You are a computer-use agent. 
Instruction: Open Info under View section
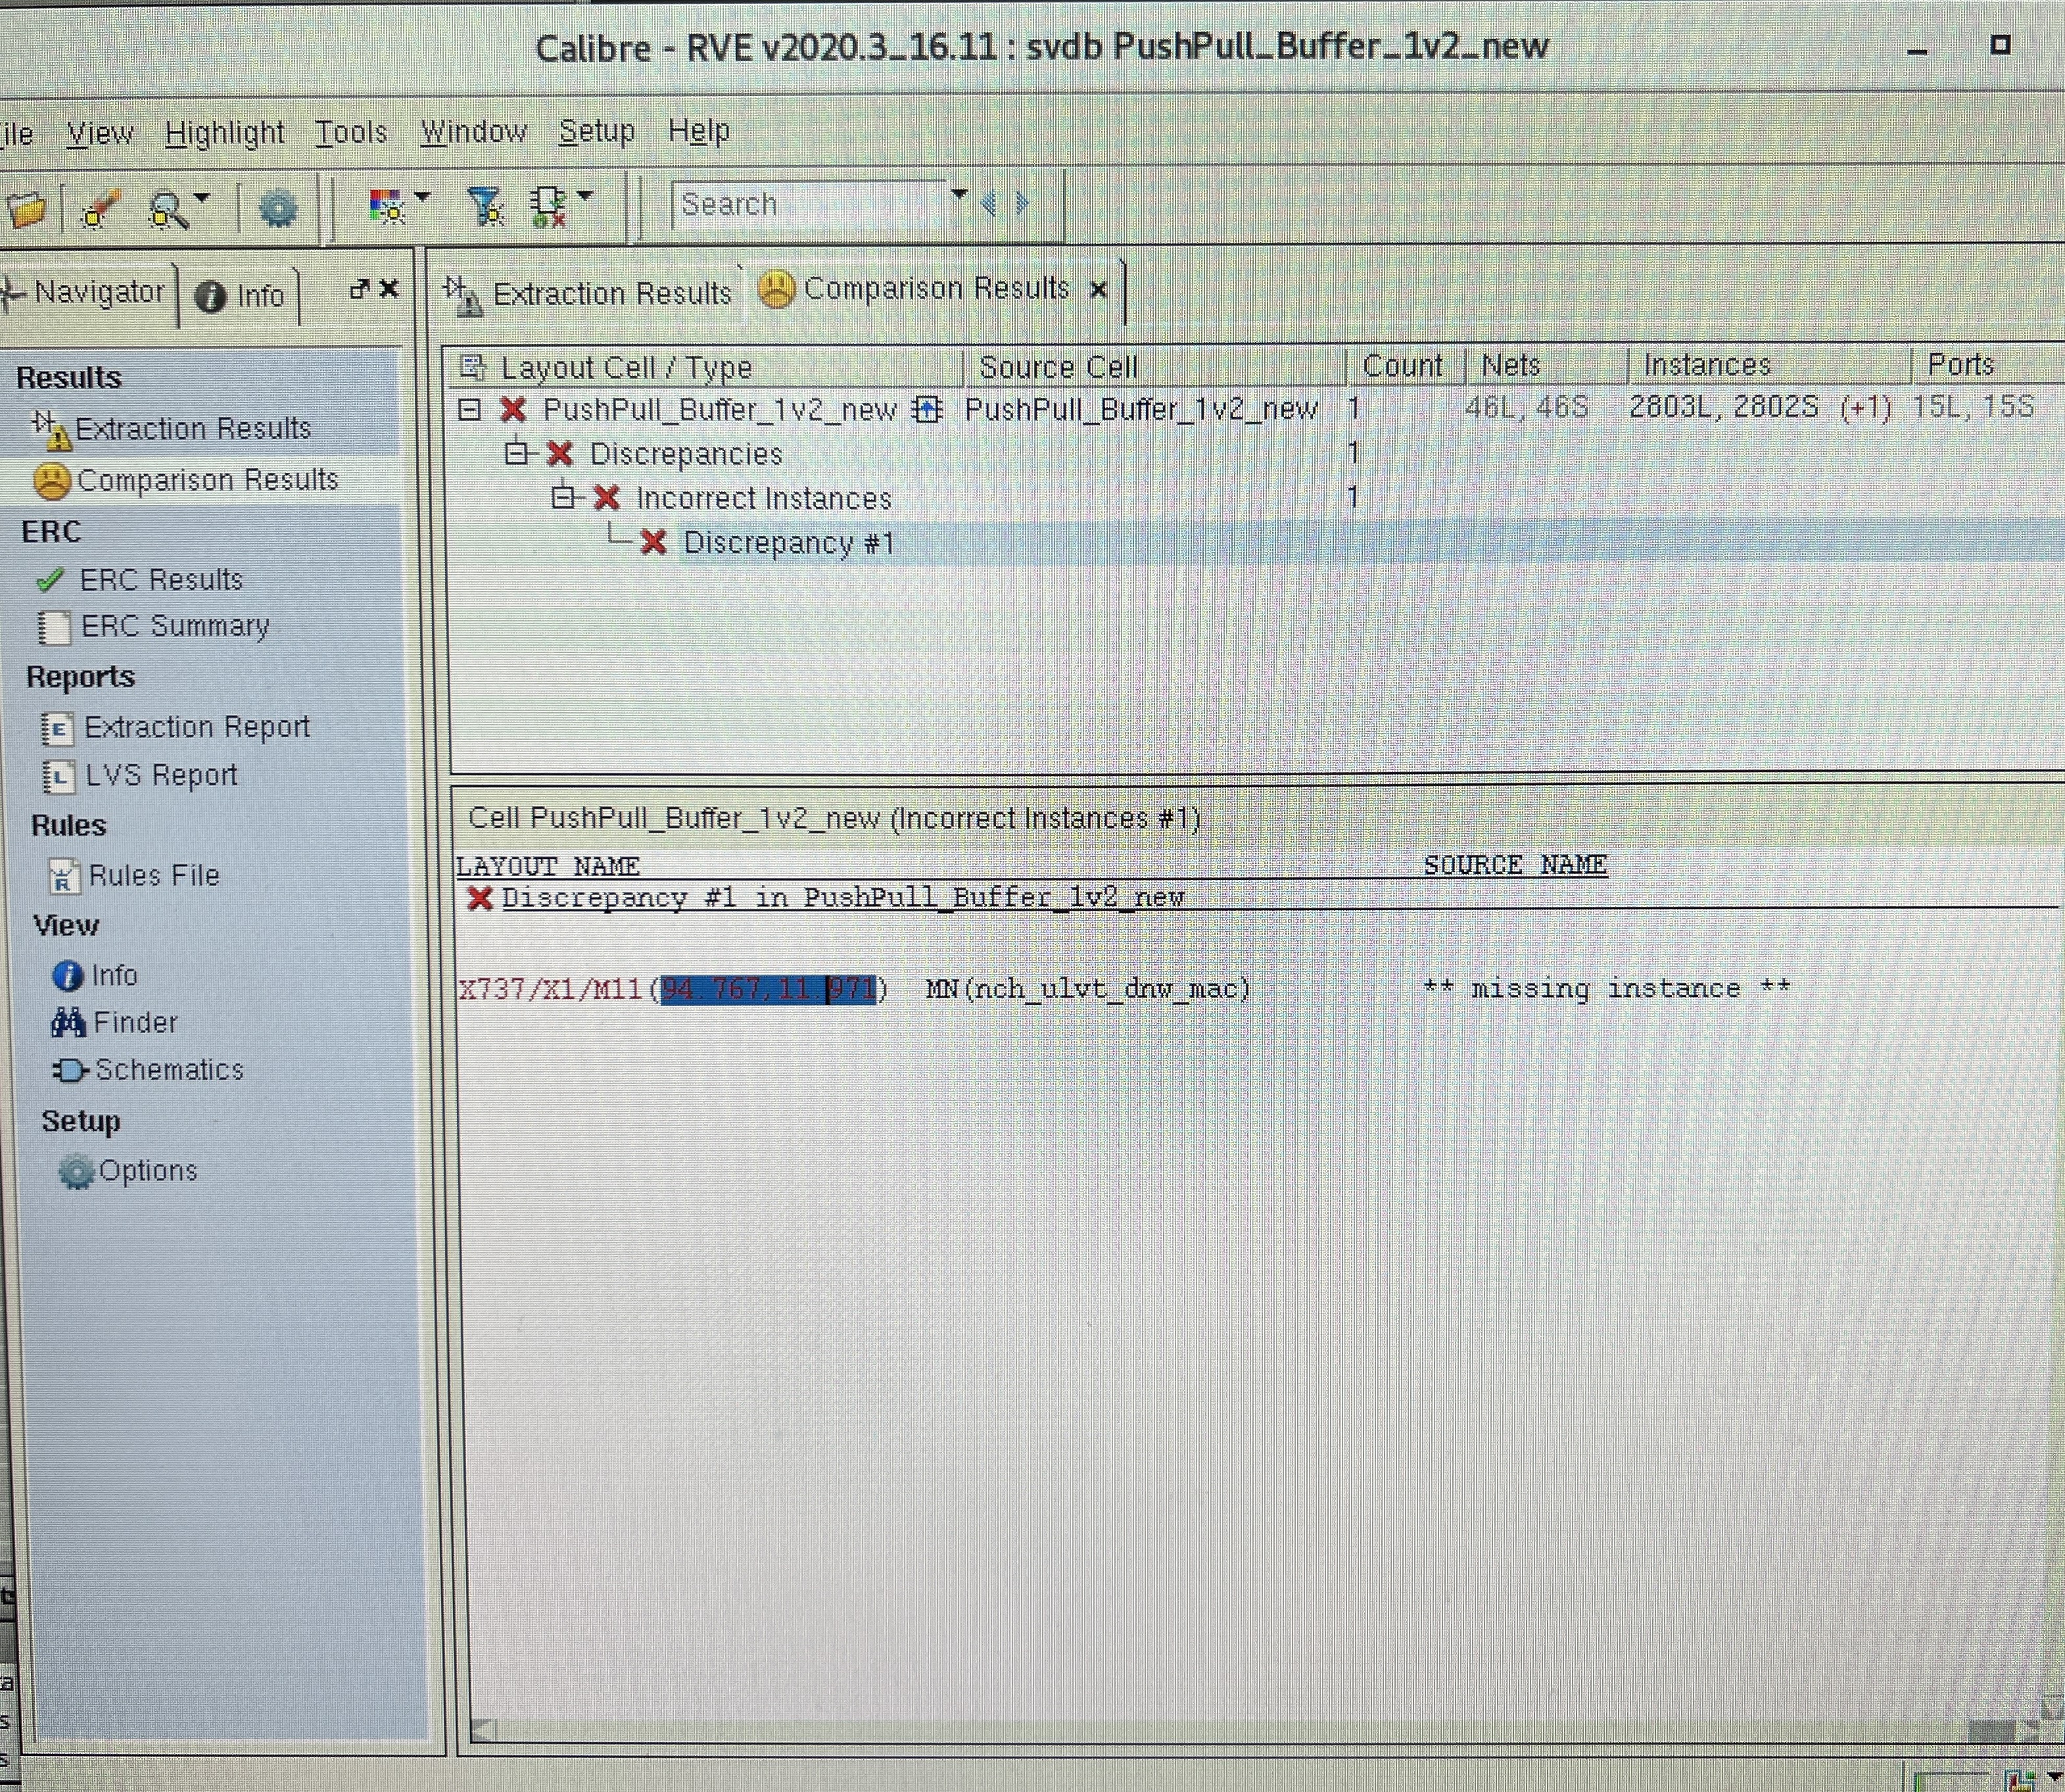pos(95,975)
